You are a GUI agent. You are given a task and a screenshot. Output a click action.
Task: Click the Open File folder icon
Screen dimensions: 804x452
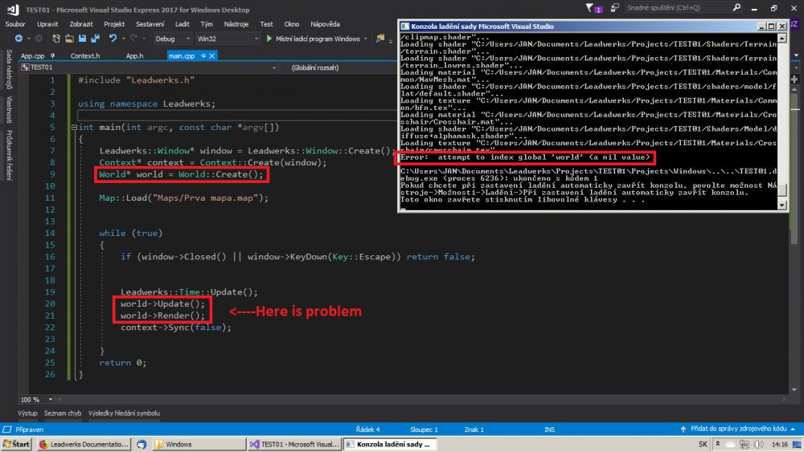pos(70,38)
